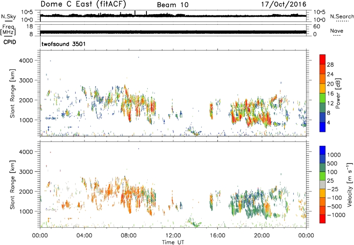Pick the red bottom velocity colorbar segment
Screen dimensions: 354x245
(323, 219)
